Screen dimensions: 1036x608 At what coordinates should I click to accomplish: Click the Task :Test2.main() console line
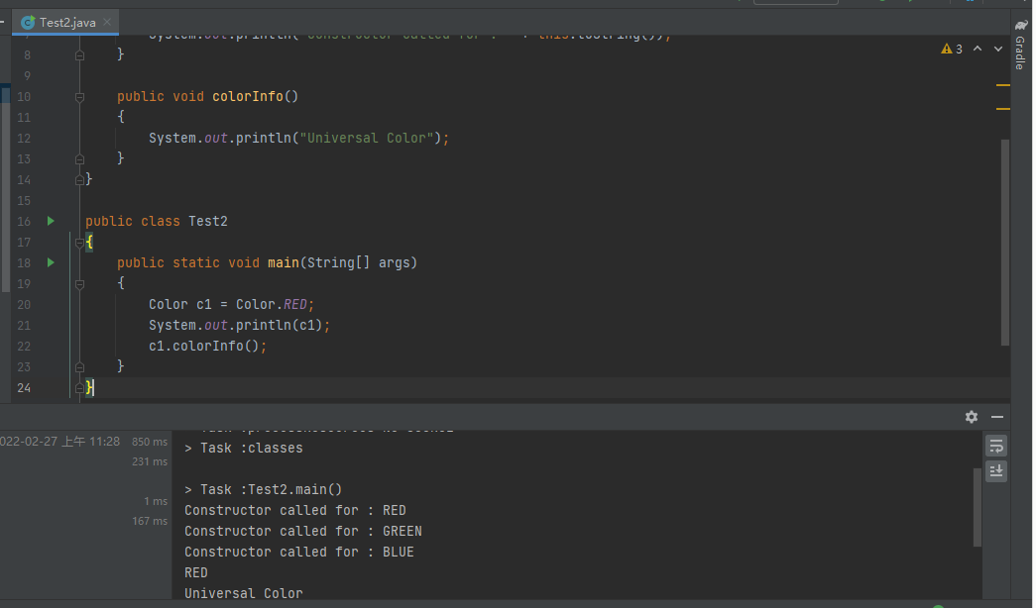click(x=263, y=489)
